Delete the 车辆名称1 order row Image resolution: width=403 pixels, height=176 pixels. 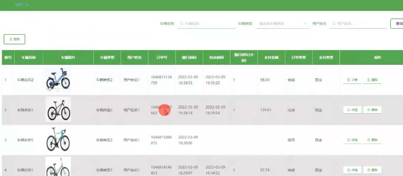[x=372, y=170]
